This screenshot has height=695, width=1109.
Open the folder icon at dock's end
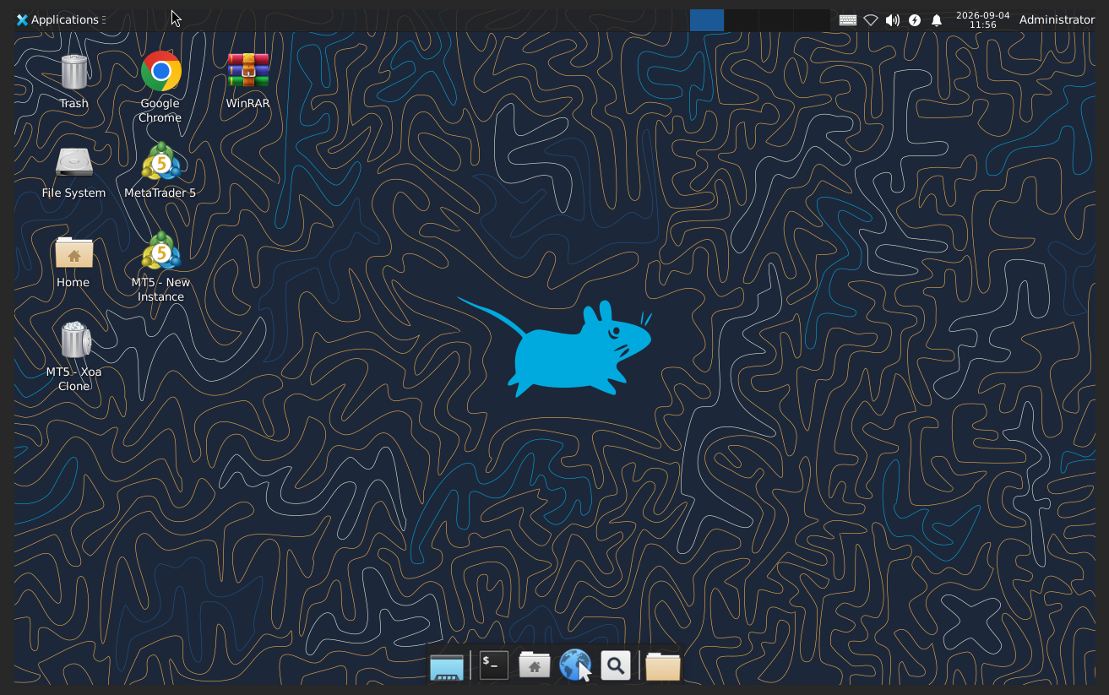click(663, 665)
